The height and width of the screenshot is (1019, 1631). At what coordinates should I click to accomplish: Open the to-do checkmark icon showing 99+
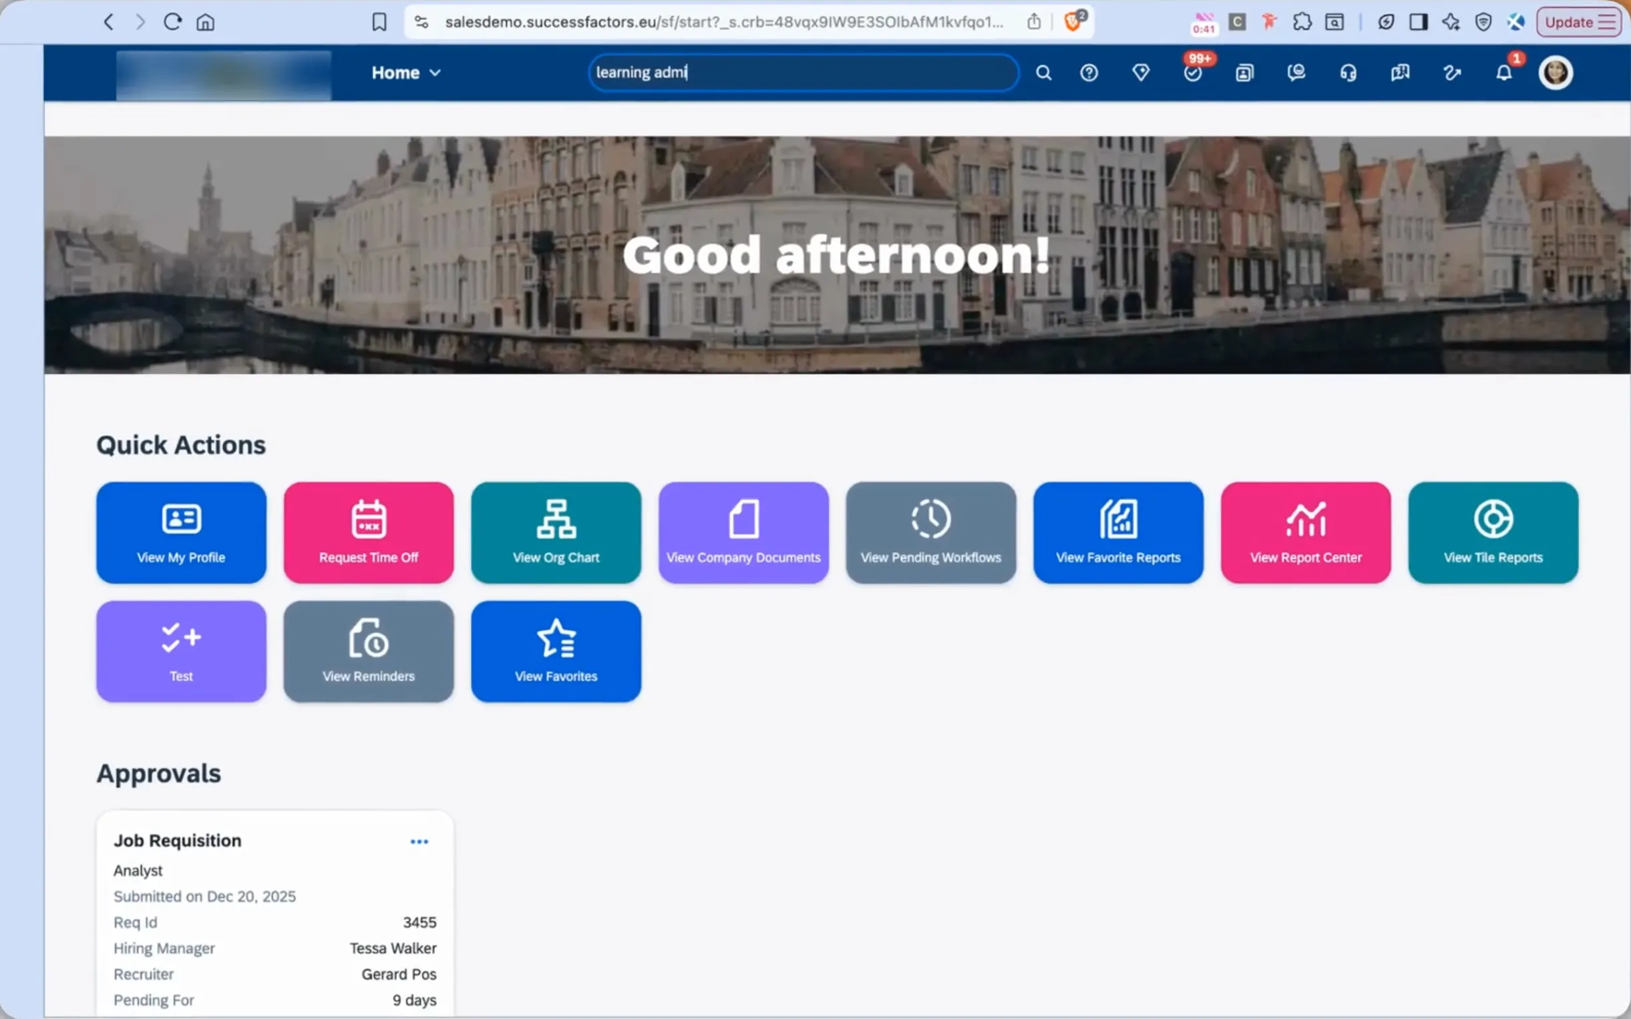(x=1193, y=73)
